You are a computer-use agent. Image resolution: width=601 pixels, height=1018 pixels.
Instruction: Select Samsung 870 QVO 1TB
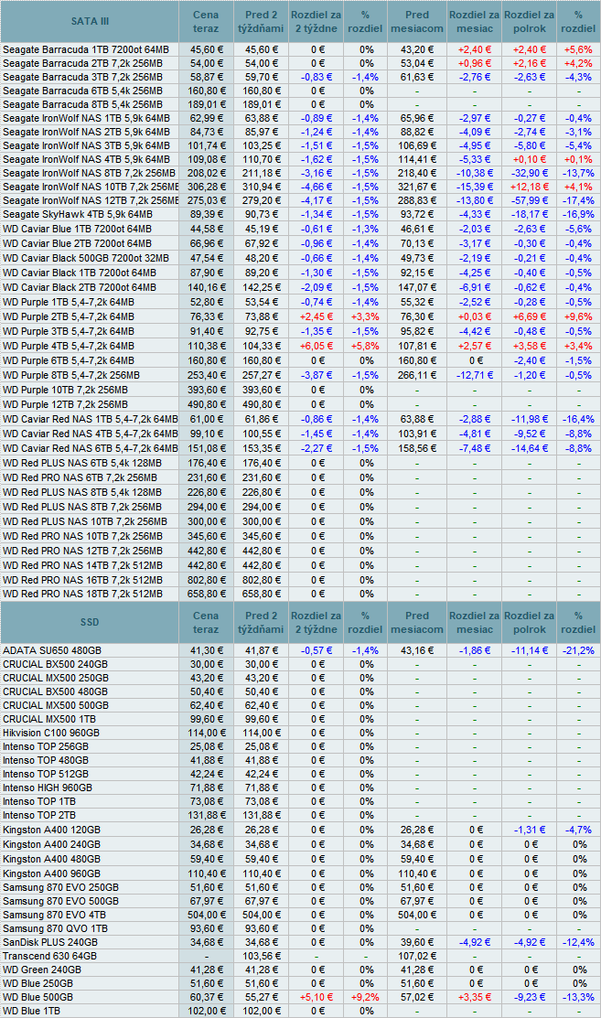pos(55,928)
